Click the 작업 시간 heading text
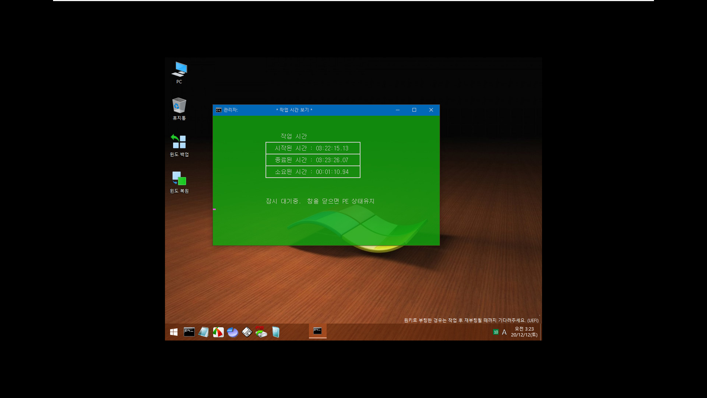This screenshot has height=398, width=707. 294,136
